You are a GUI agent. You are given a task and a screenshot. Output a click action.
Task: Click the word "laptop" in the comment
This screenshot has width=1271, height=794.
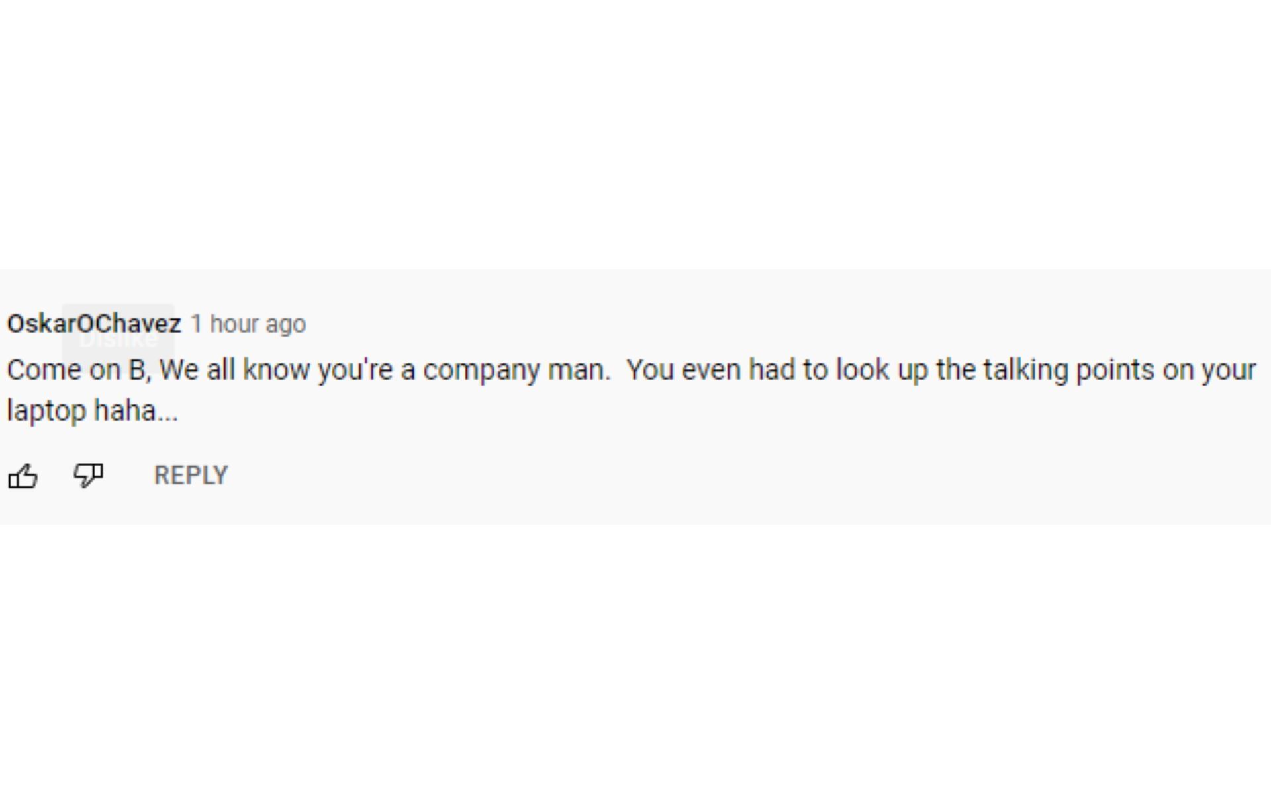tap(46, 411)
